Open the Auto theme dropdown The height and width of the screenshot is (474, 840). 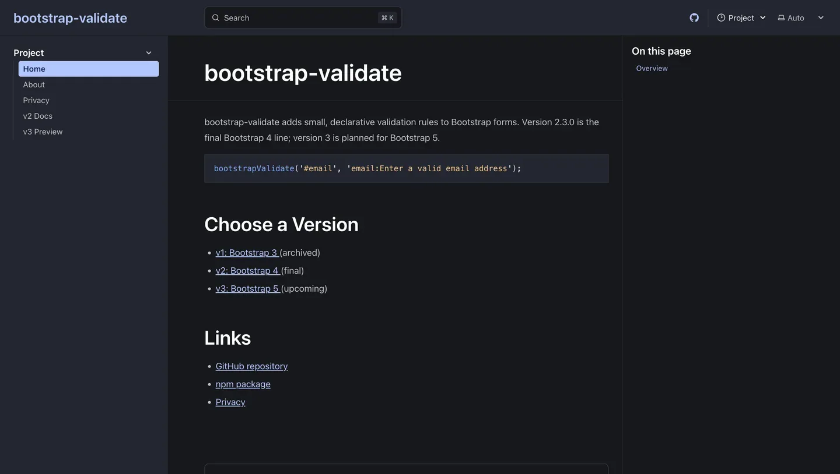pyautogui.click(x=801, y=17)
